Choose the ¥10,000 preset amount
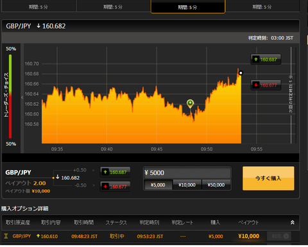Viewport: 308px width, 247px height. point(187,185)
